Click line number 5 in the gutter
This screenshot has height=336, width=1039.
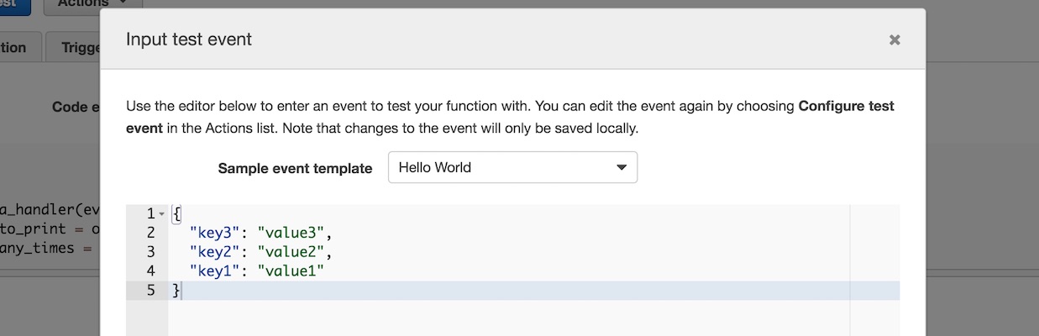tap(150, 290)
